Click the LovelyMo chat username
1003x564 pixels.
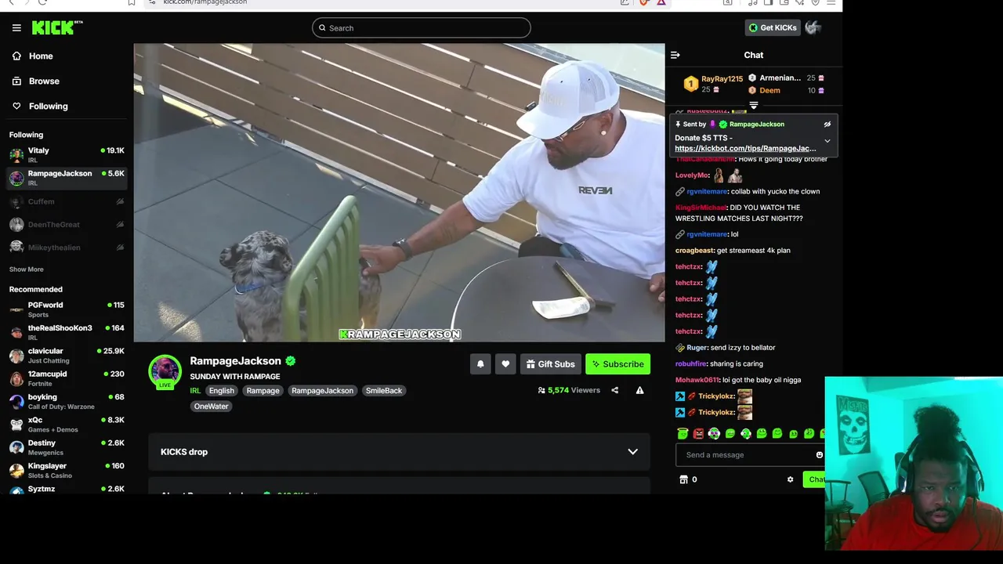pyautogui.click(x=692, y=175)
